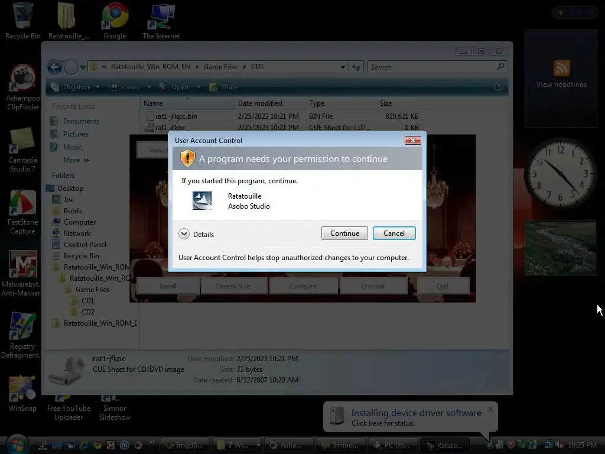
Task: Sort by Type column header
Action: (341, 103)
